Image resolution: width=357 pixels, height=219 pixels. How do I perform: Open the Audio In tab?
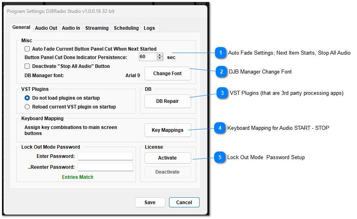pos(71,28)
